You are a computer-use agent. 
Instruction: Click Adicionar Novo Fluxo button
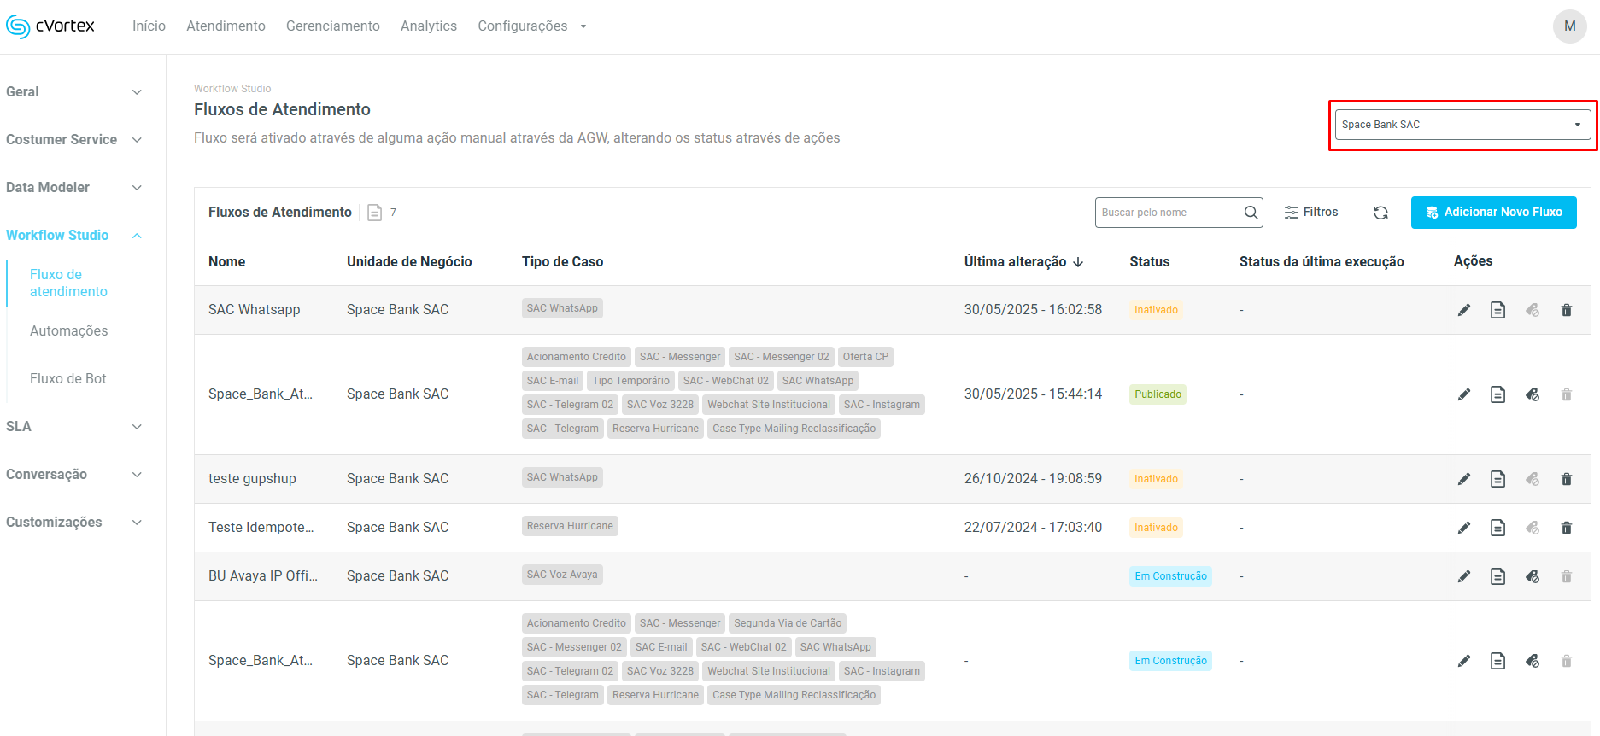(1493, 213)
